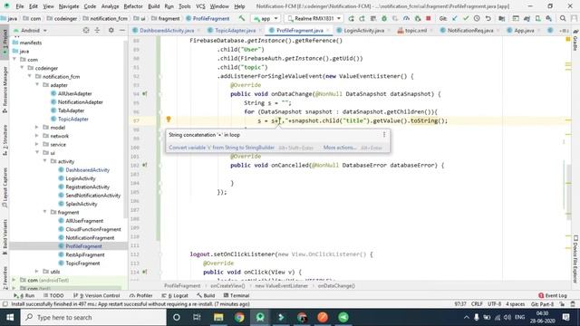This screenshot has height=326, width=580.
Task: Open the Logcat tool window
Action: click(x=175, y=295)
